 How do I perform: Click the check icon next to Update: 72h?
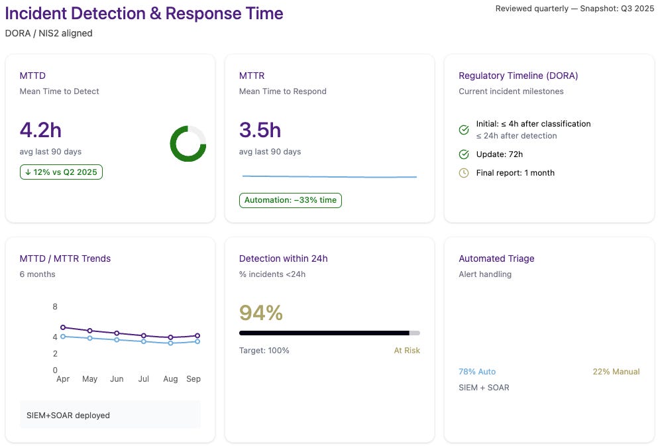463,154
